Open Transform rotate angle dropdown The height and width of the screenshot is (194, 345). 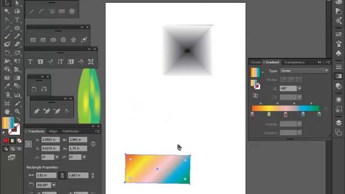click(57, 157)
